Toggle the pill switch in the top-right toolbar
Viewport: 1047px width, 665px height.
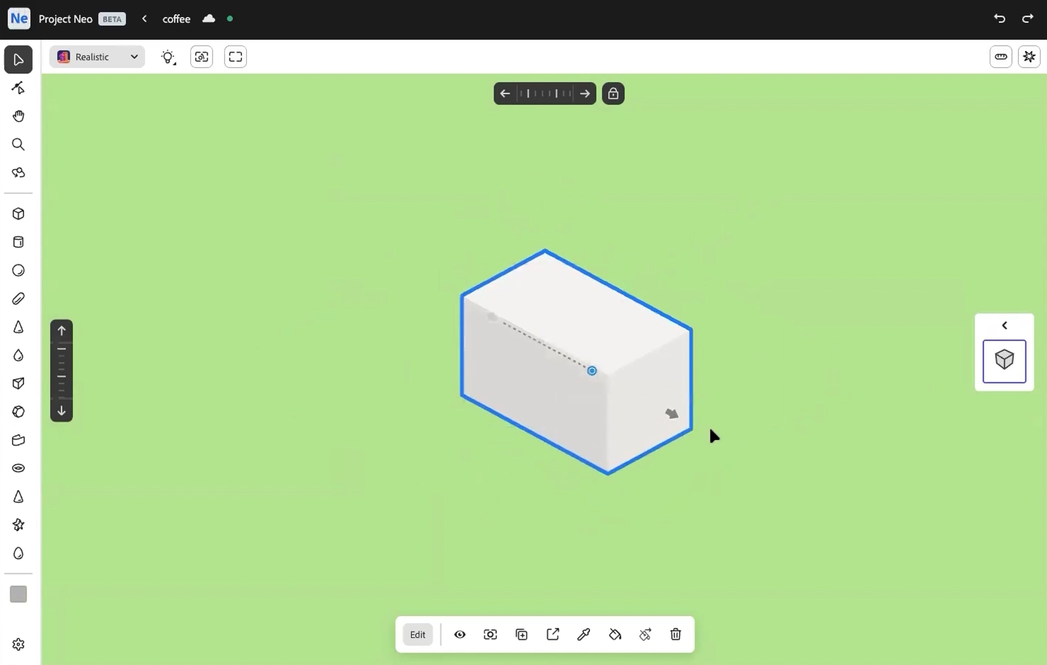pyautogui.click(x=1001, y=57)
